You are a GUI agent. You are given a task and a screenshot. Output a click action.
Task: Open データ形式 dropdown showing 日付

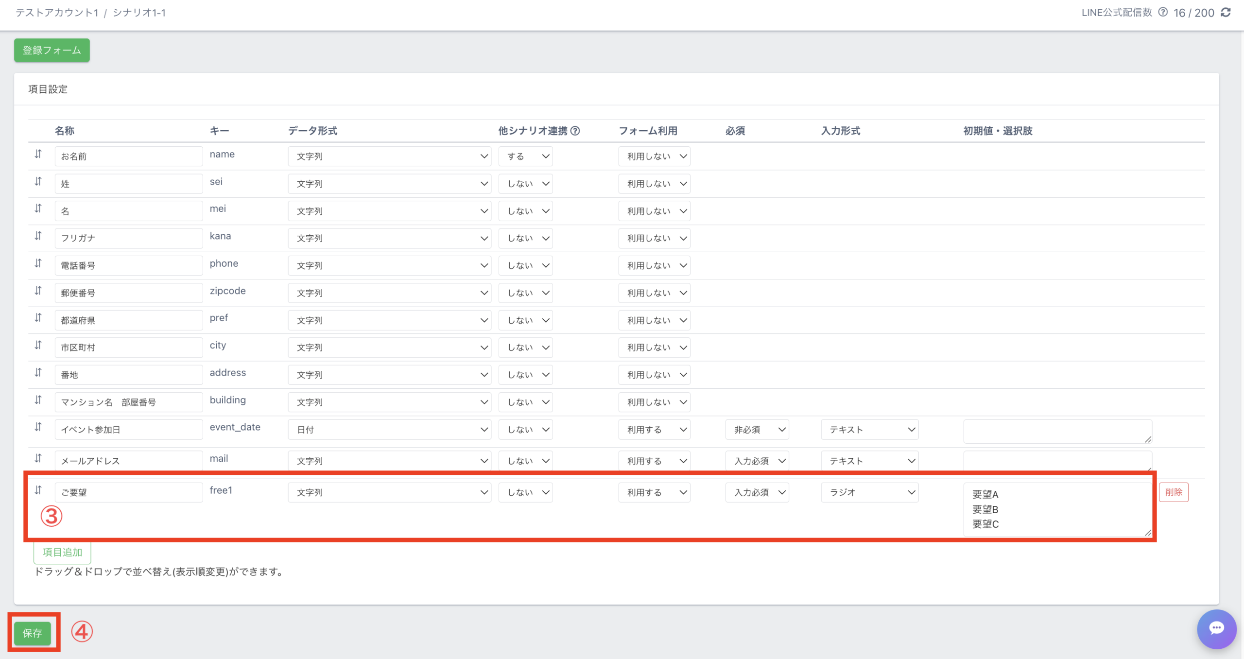click(389, 430)
